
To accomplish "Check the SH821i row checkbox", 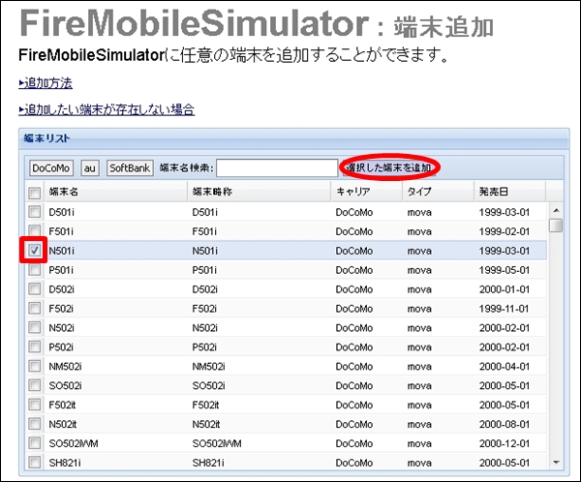I will (x=35, y=463).
